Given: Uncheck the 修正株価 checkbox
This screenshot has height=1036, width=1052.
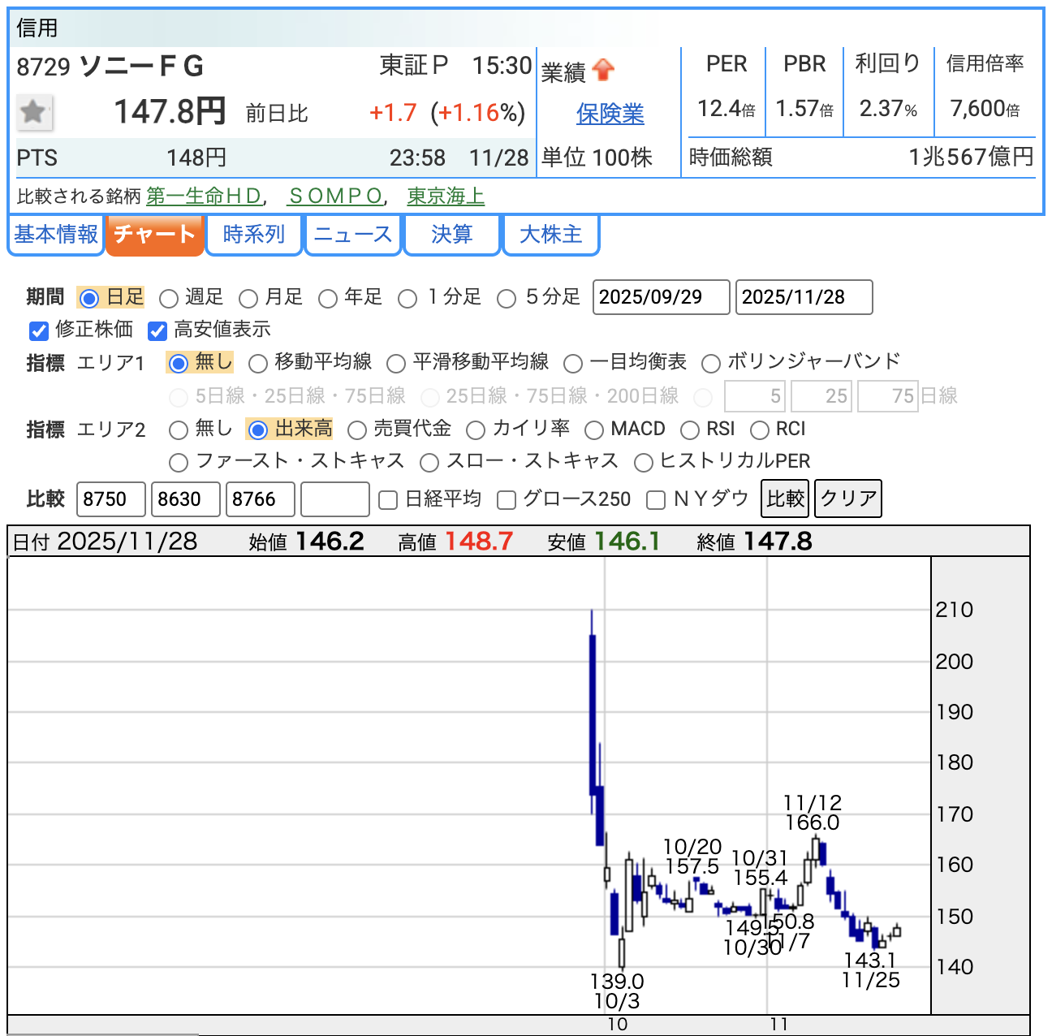Looking at the screenshot, I should tap(39, 330).
